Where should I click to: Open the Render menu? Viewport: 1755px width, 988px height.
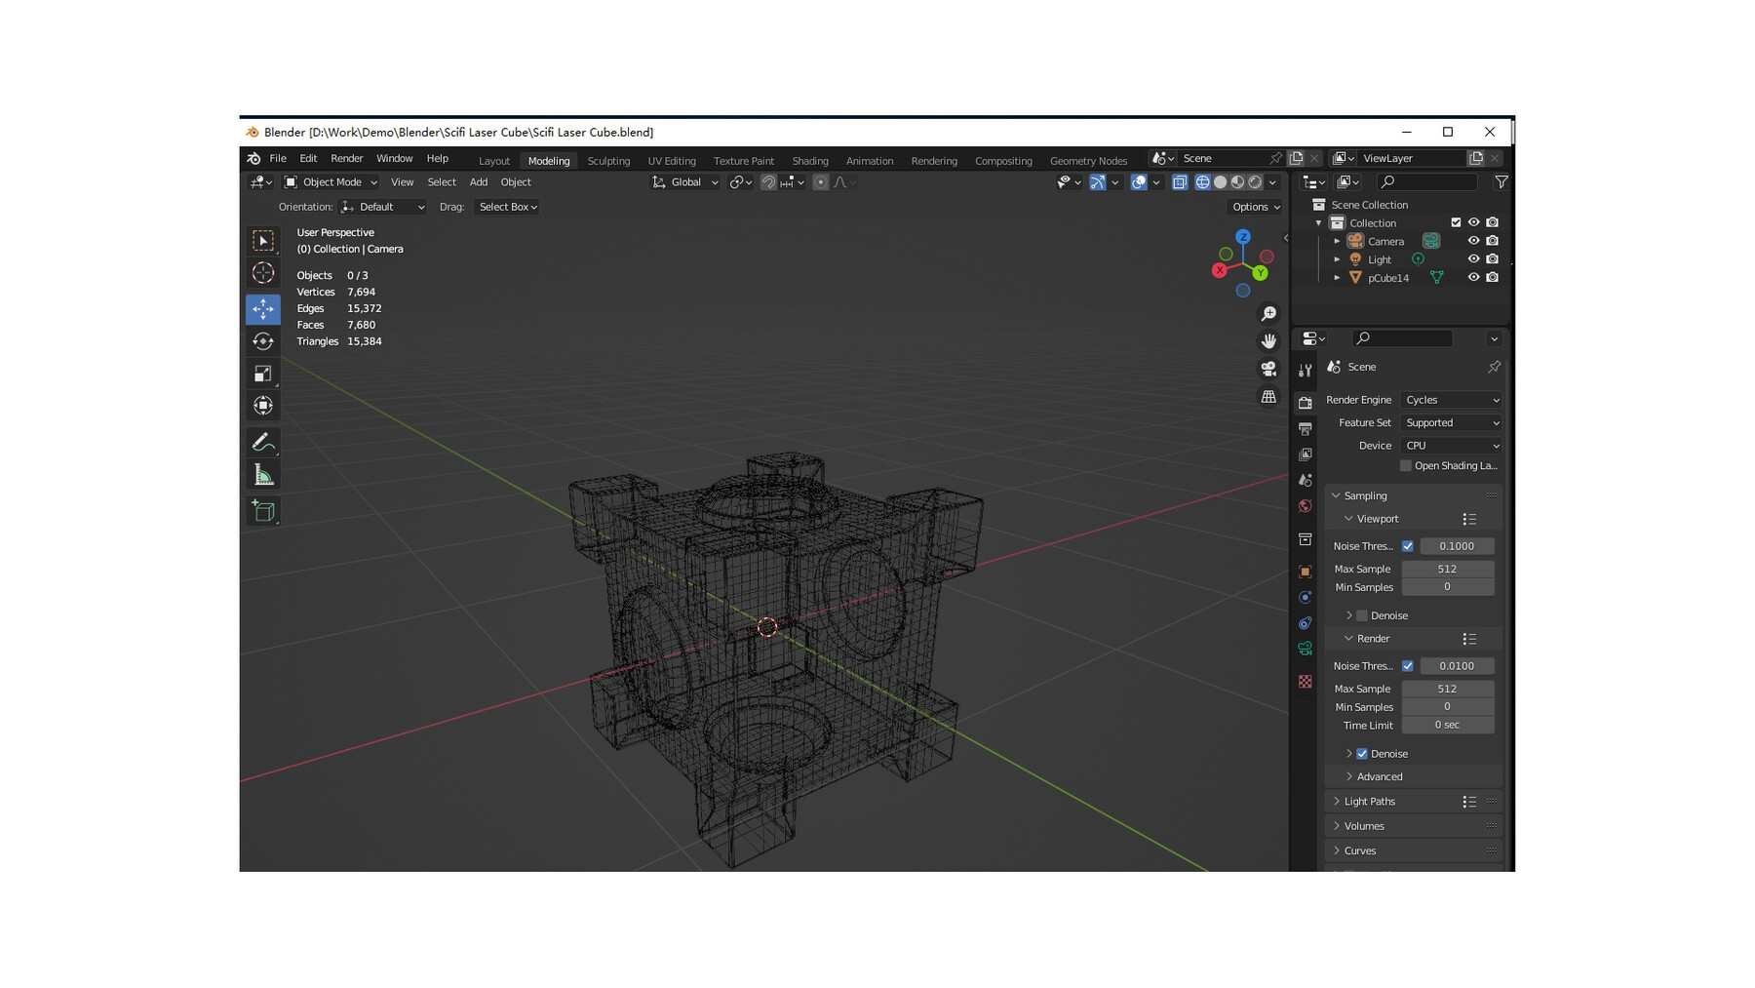tap(346, 158)
